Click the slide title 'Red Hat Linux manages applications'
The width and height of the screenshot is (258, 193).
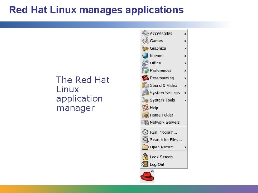pos(96,10)
